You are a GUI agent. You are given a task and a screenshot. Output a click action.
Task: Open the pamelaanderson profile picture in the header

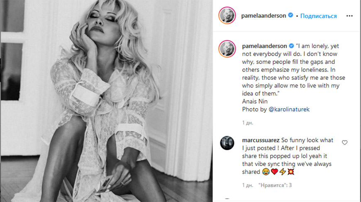point(227,15)
